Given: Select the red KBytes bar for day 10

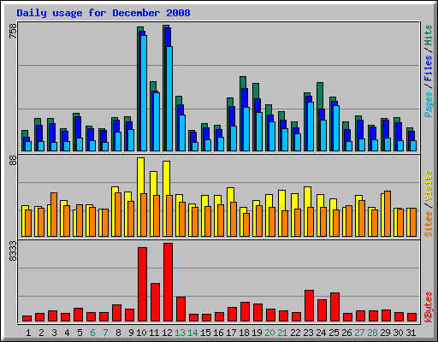Looking at the screenshot, I should pyautogui.click(x=142, y=285).
